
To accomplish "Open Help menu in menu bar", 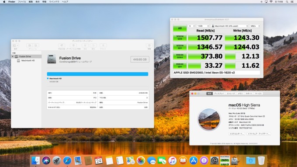I will click(65, 2).
